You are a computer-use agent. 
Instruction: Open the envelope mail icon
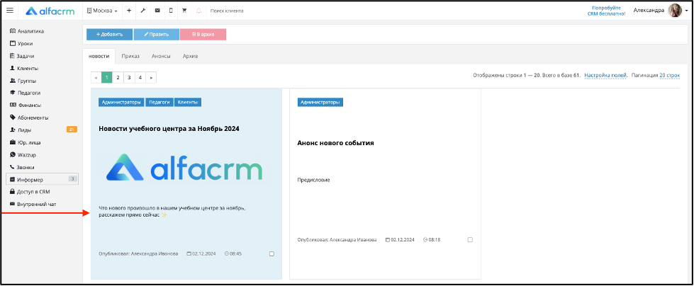157,11
